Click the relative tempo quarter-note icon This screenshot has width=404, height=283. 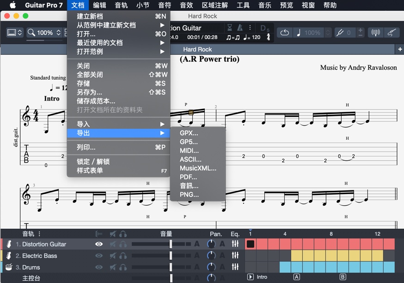pyautogui.click(x=299, y=32)
